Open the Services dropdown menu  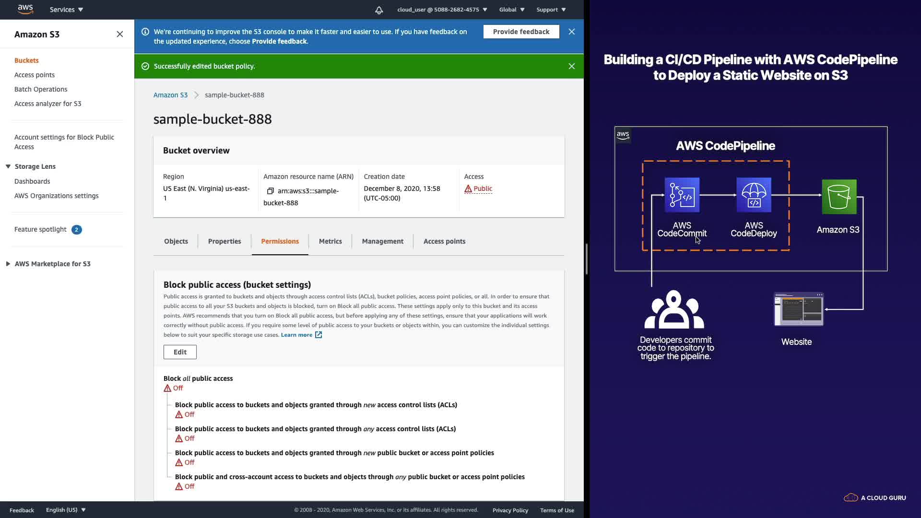click(66, 10)
